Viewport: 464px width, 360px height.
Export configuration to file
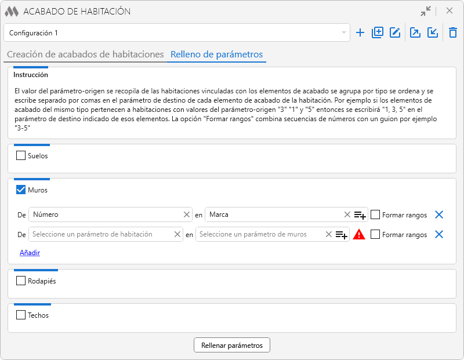[x=415, y=33]
